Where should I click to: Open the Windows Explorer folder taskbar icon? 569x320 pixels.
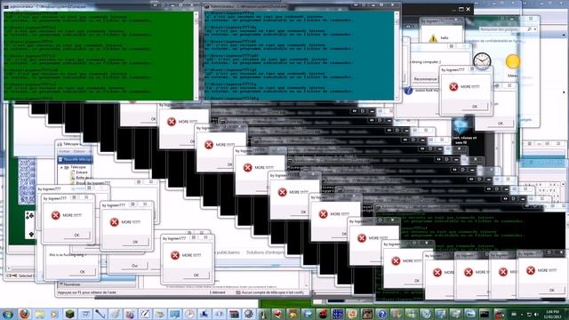tap(39, 314)
